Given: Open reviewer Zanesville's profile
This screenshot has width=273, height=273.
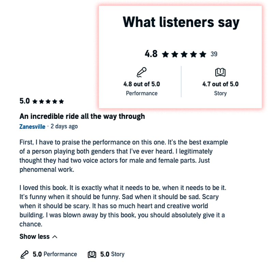Looking at the screenshot, I should click(x=32, y=127).
